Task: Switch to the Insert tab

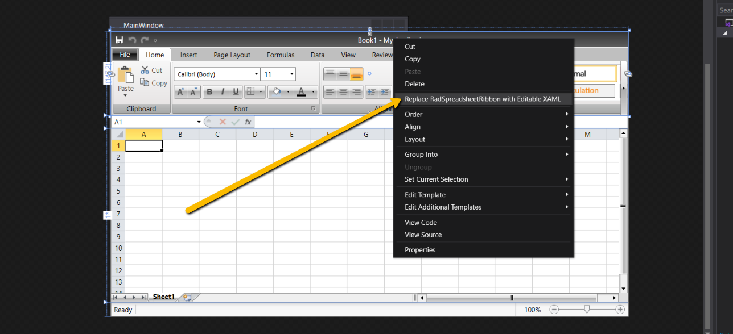Action: coord(189,55)
